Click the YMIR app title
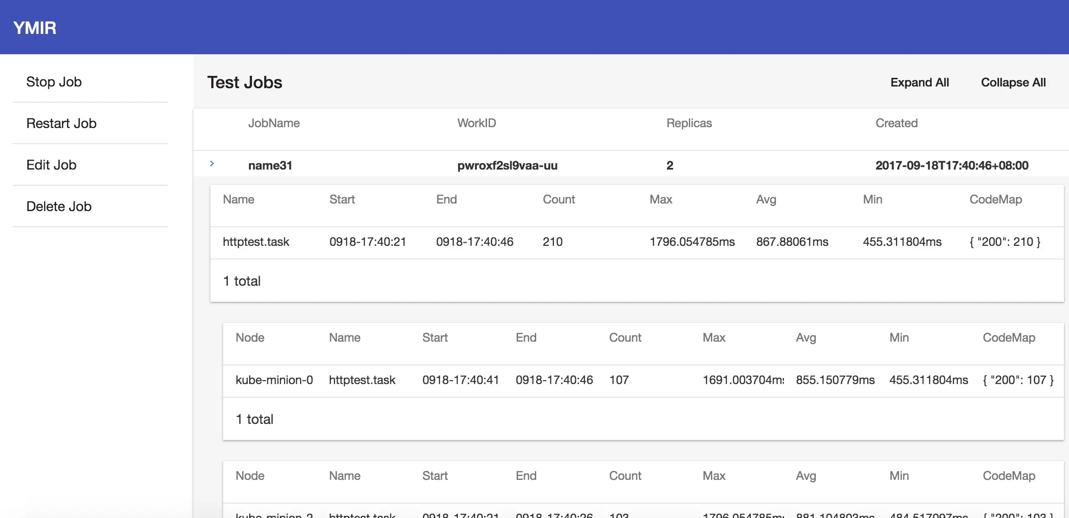The image size is (1069, 518). coord(35,28)
